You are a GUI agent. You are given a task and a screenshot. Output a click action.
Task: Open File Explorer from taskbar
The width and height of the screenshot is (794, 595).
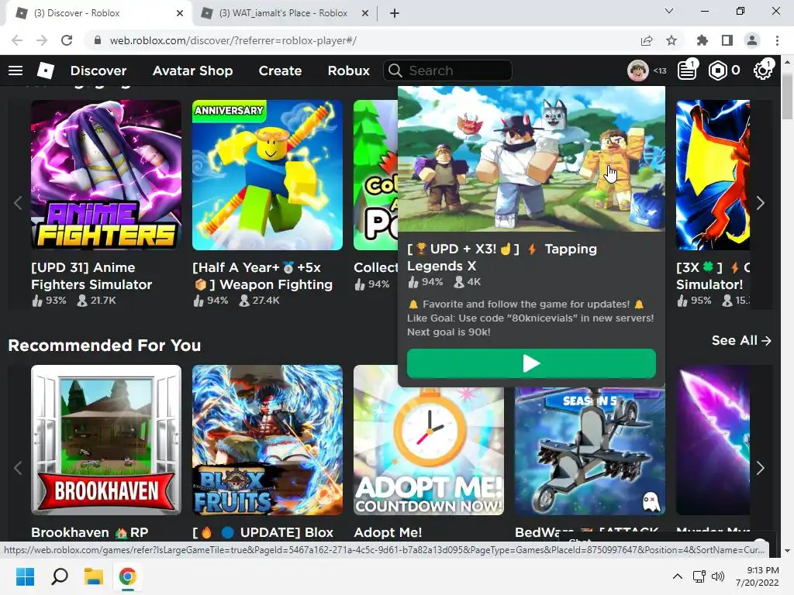pyautogui.click(x=94, y=576)
